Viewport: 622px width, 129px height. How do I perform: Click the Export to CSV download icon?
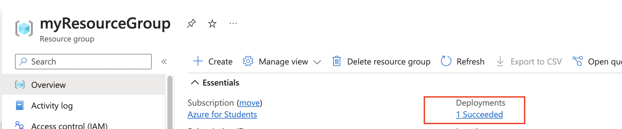point(500,61)
